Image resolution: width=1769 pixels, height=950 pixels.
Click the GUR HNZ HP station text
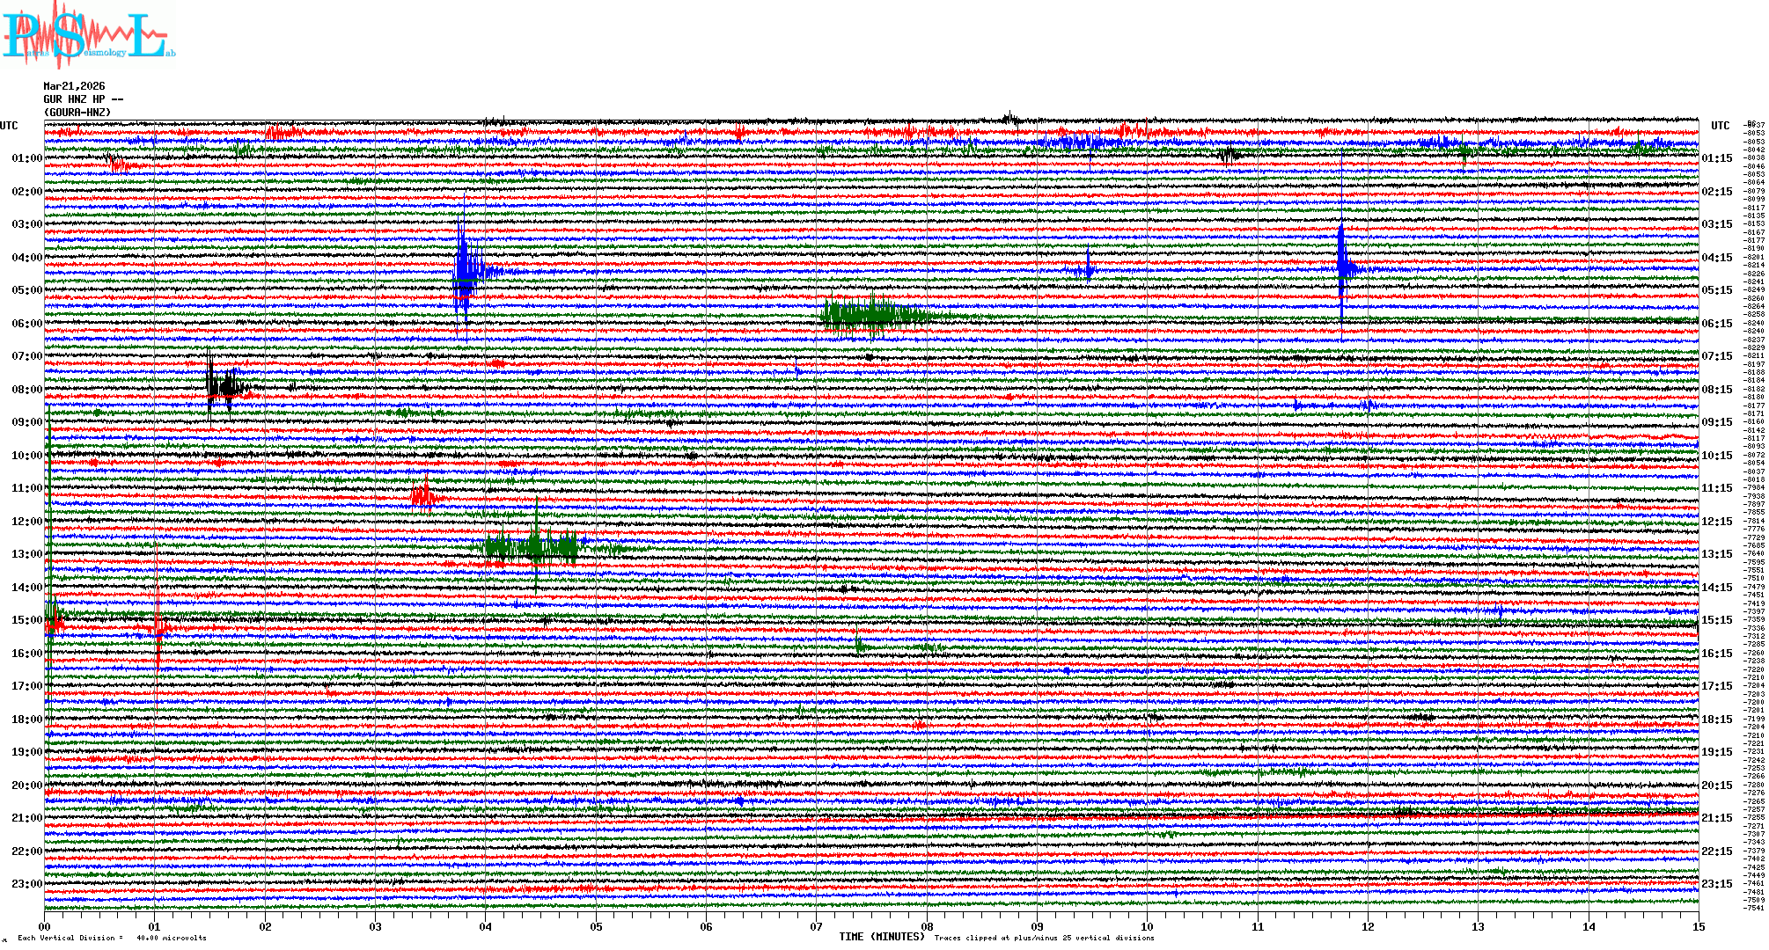(x=83, y=99)
